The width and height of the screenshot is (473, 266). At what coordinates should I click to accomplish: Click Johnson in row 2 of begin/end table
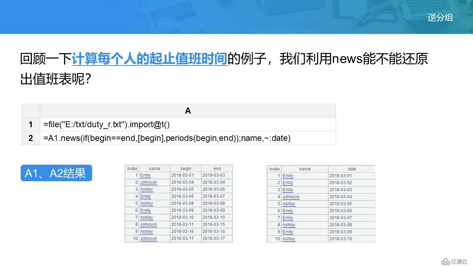149,182
